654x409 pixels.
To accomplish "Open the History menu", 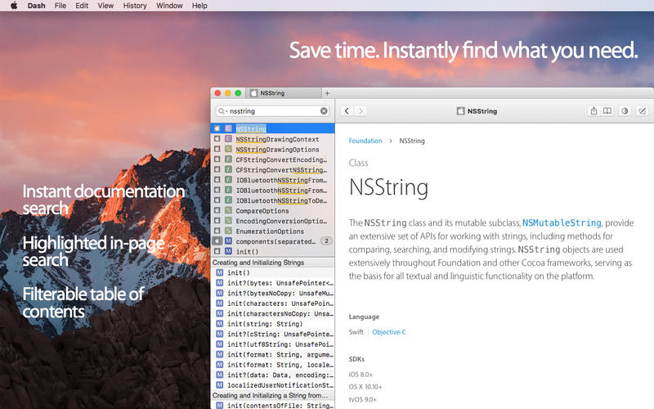I will (135, 6).
